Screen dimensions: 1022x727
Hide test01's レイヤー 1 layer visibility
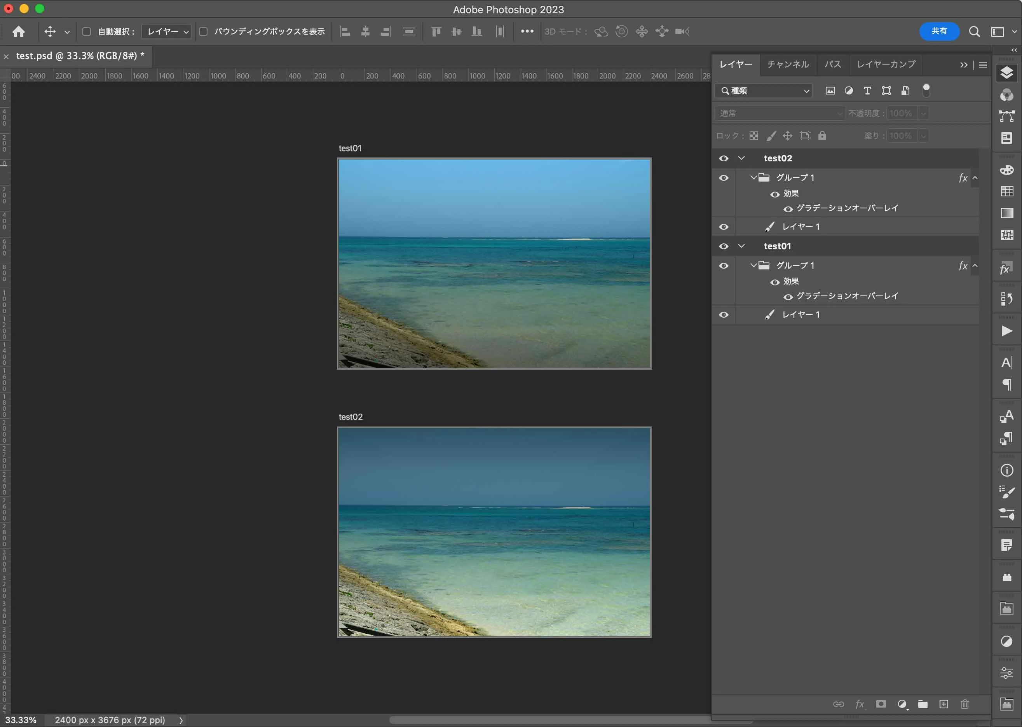coord(724,315)
